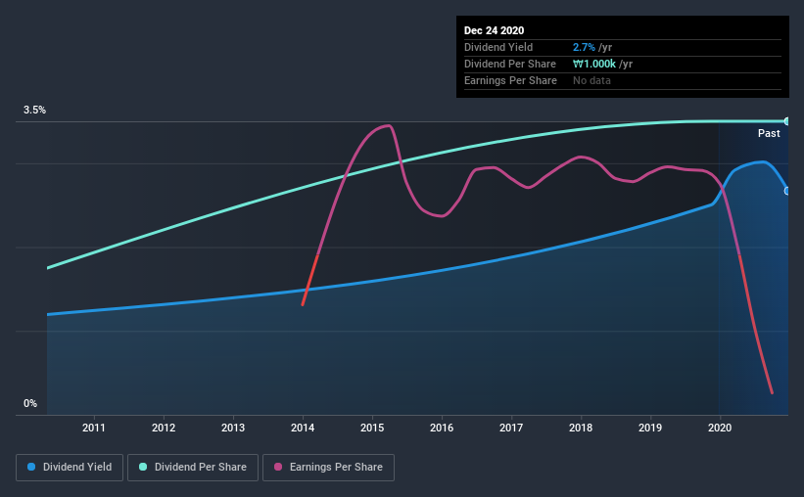
Task: Click the ₩1.000k dividend per share value
Action: click(x=594, y=64)
